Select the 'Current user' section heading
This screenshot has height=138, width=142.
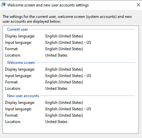click(18, 29)
